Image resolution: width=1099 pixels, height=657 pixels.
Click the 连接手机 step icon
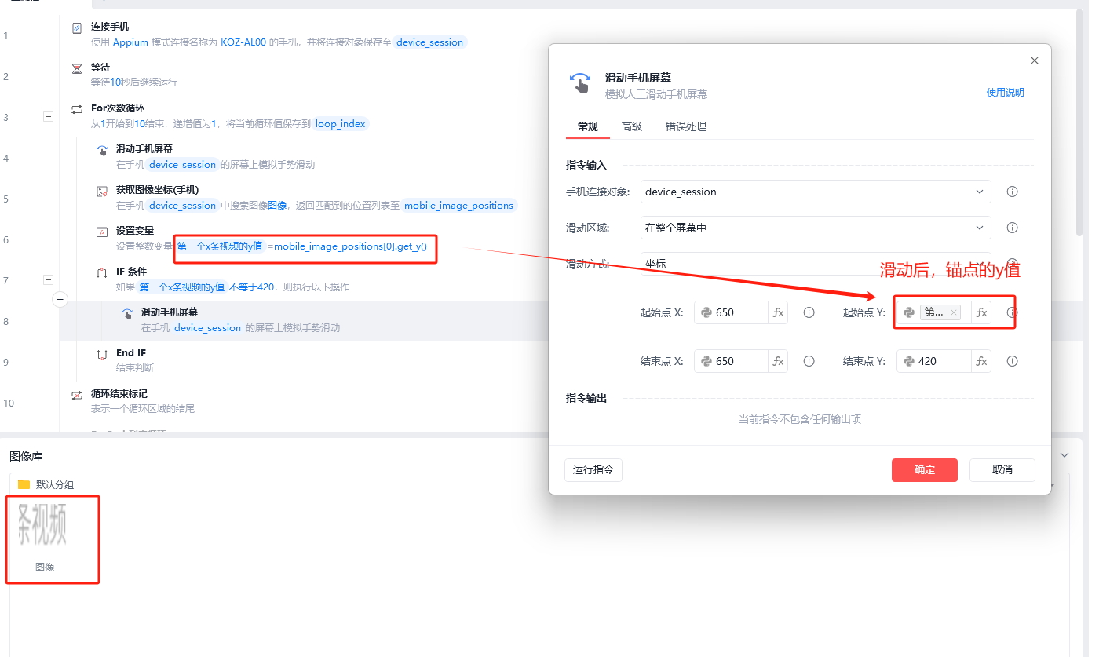tap(77, 28)
